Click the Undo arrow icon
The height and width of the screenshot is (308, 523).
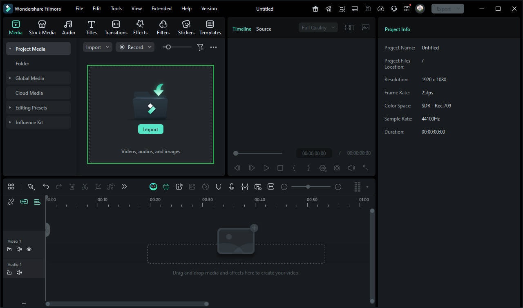46,187
